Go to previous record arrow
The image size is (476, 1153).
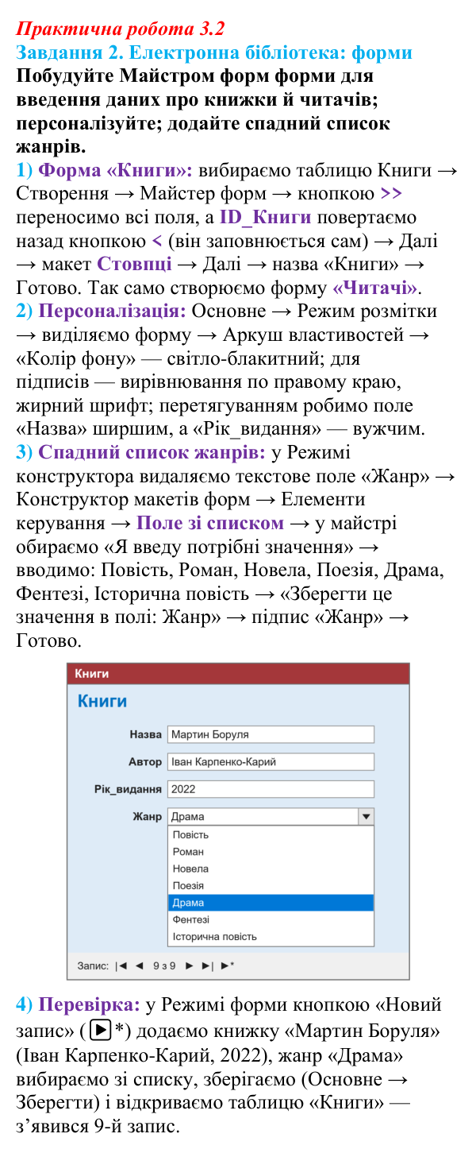[x=139, y=966]
